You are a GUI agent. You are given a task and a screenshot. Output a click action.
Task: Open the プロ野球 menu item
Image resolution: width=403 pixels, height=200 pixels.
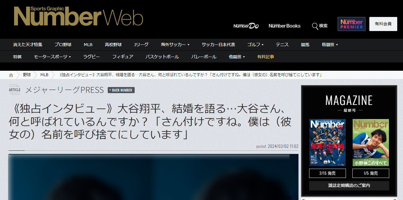(63, 45)
